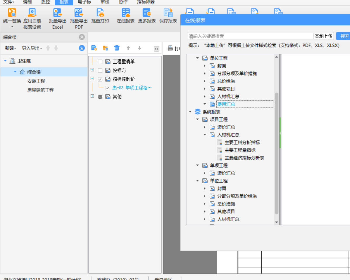Viewport: 350px width, 280px height.
Task: Toggle the 其他 partially checked checkbox
Action: [x=100, y=97]
